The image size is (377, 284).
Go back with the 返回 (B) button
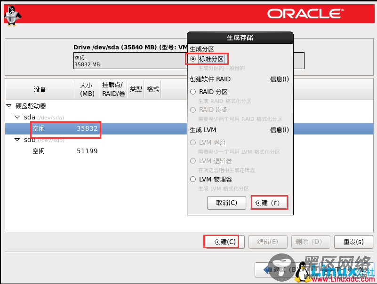274,270
